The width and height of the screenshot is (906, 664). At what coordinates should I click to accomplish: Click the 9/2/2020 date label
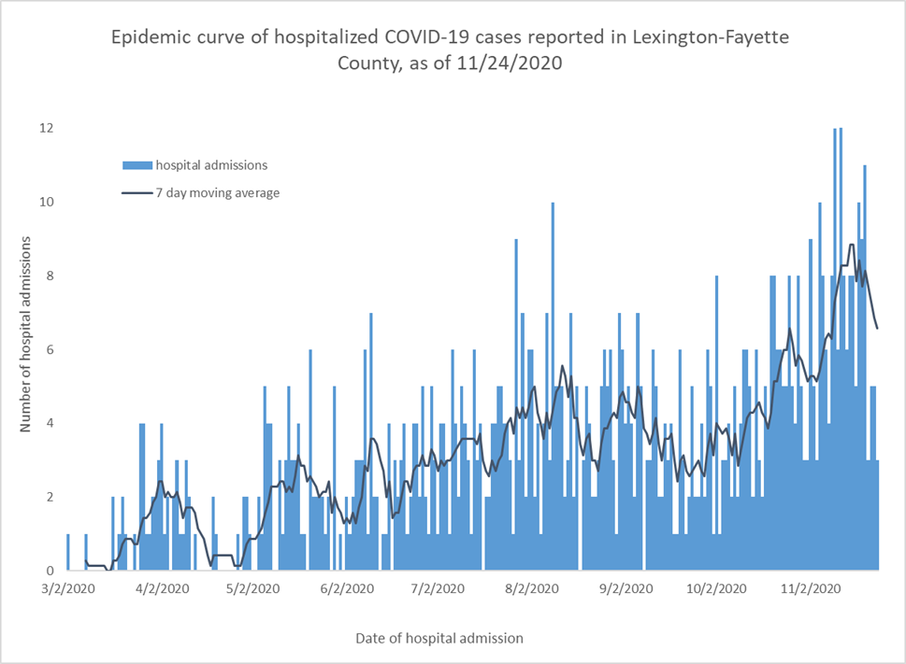coord(625,589)
